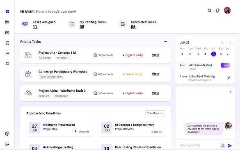Viewport: 240px width, 150px height.
Task: Expand the This Month dropdown
Action: click(155, 113)
